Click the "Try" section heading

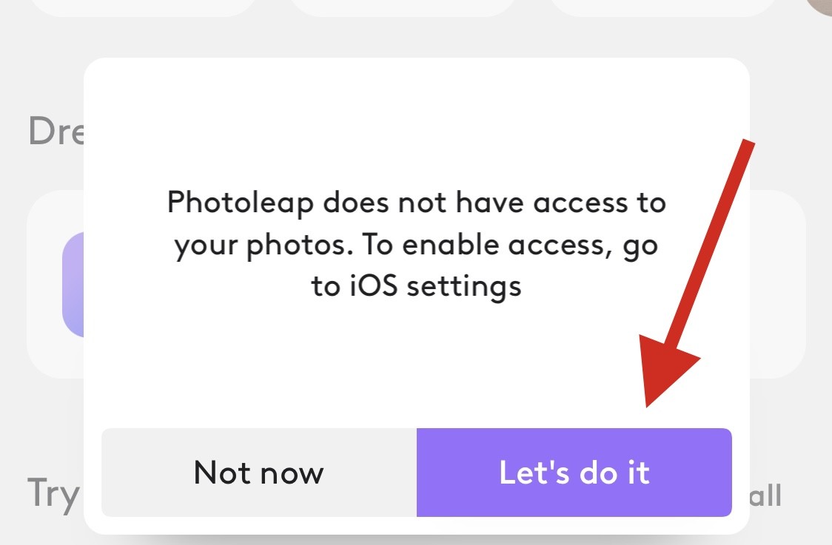[53, 493]
